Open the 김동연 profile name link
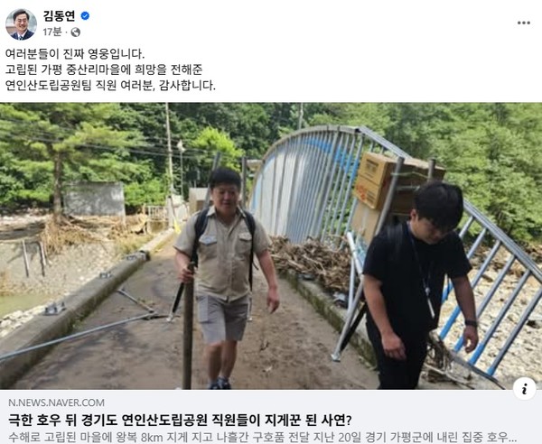The height and width of the screenshot is (444, 542). 59,15
